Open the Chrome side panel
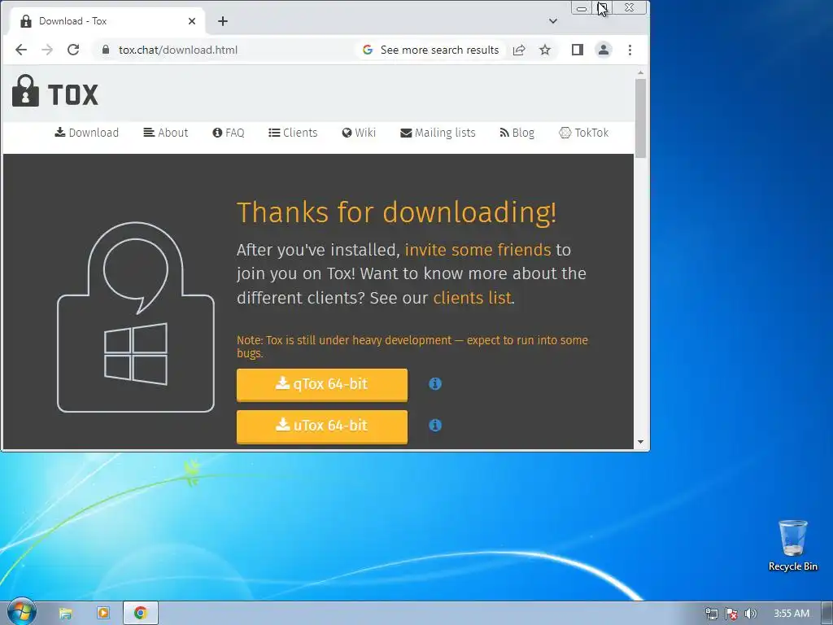Image resolution: width=833 pixels, height=625 pixels. [578, 50]
